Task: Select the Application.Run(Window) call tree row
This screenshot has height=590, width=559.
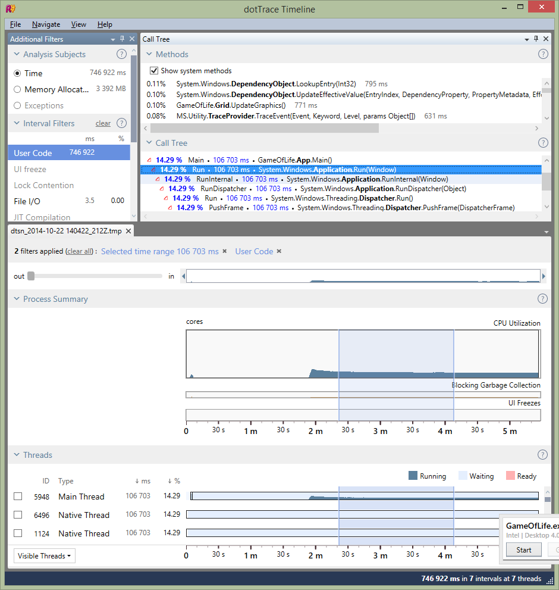Action: pos(341,170)
